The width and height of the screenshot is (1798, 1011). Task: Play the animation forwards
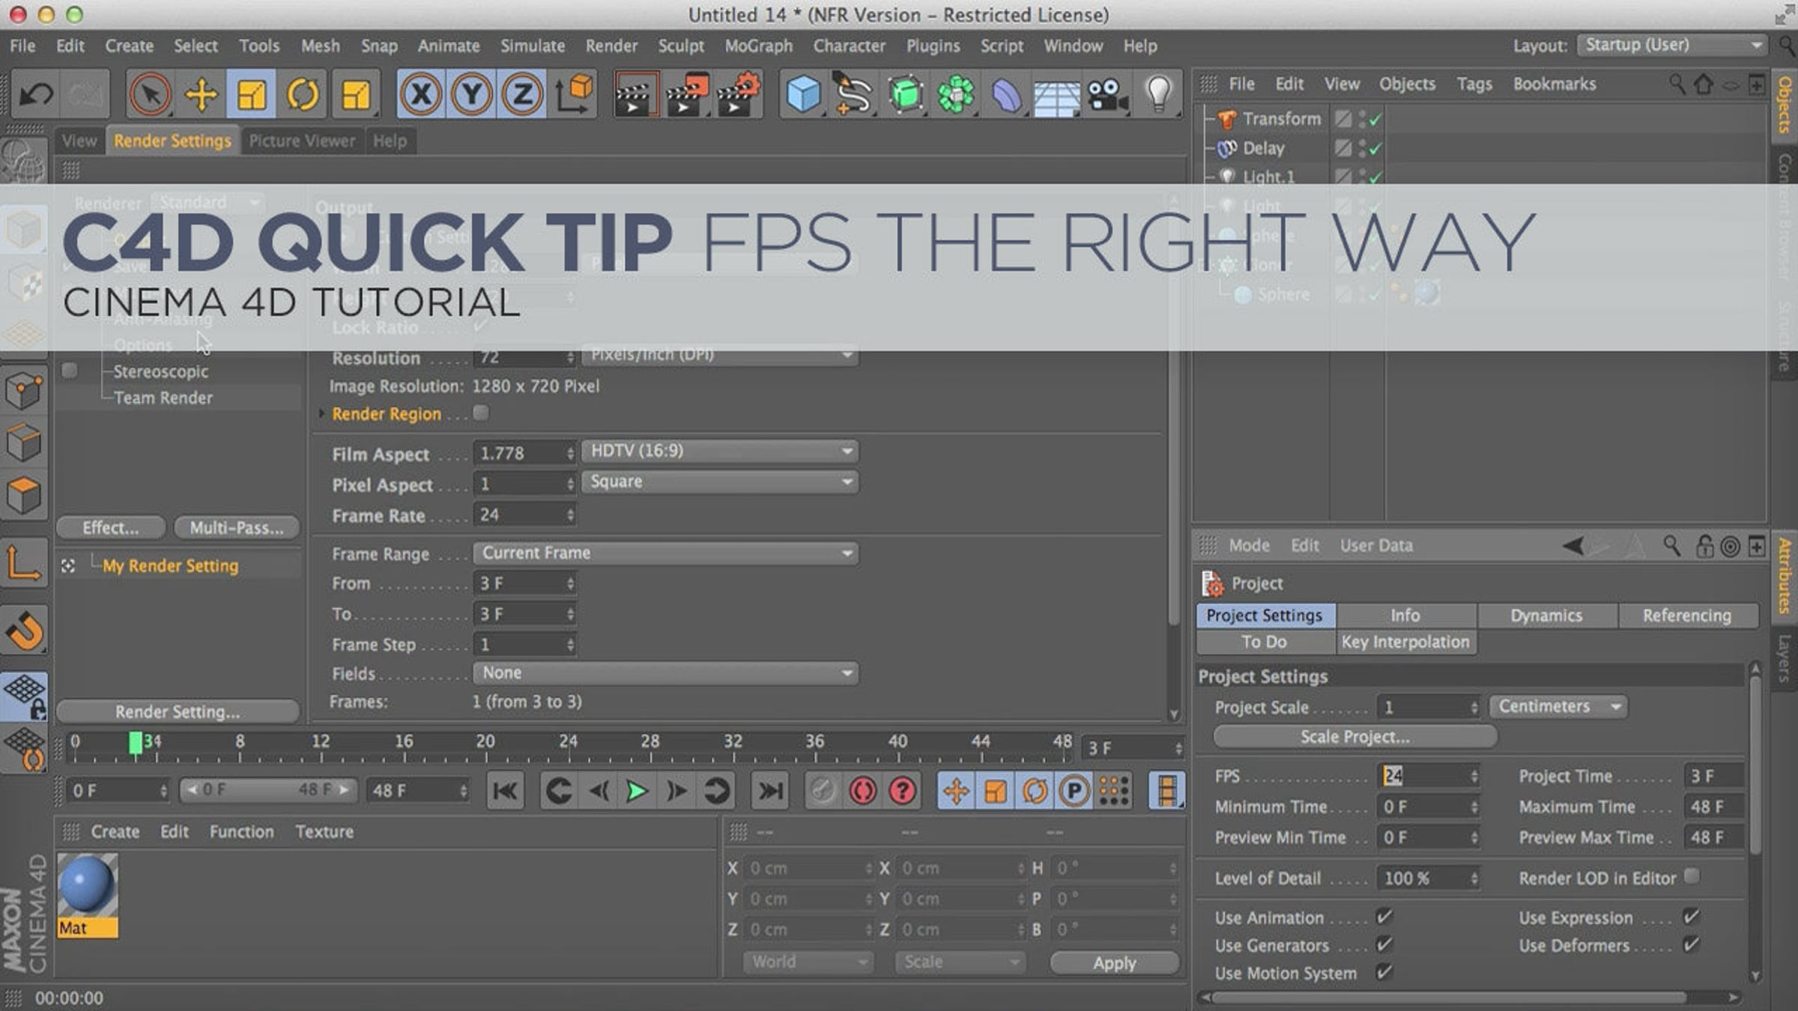637,791
